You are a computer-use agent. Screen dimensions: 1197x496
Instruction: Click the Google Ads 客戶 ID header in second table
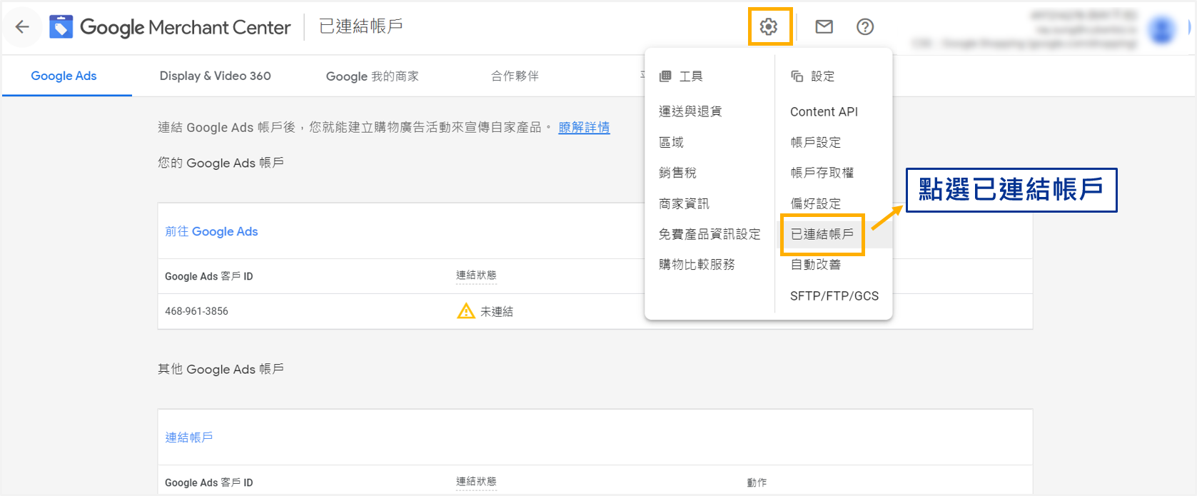[x=209, y=482]
